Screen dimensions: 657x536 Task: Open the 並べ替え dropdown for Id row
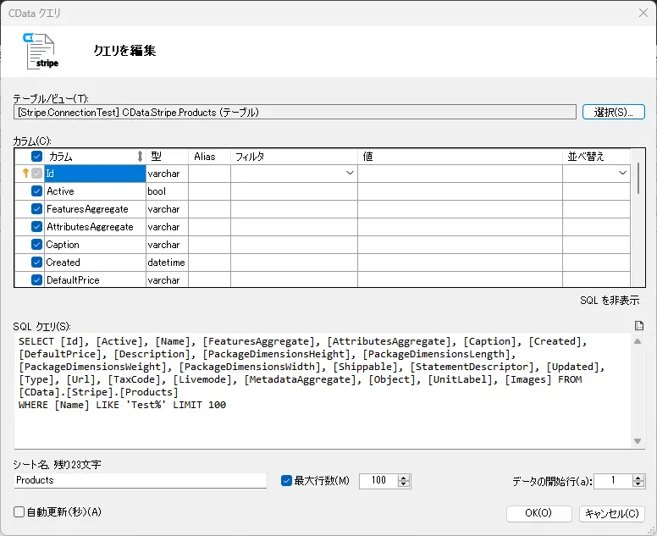point(622,173)
